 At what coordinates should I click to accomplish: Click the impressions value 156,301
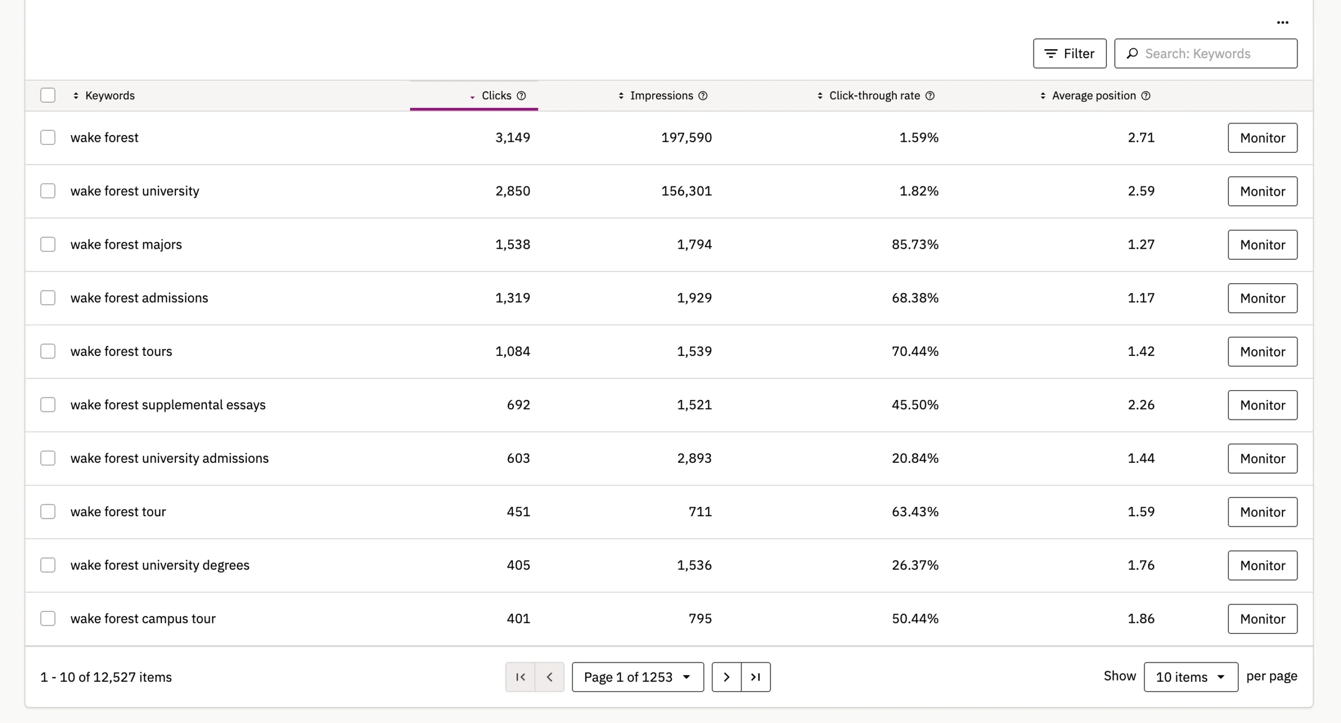(686, 191)
